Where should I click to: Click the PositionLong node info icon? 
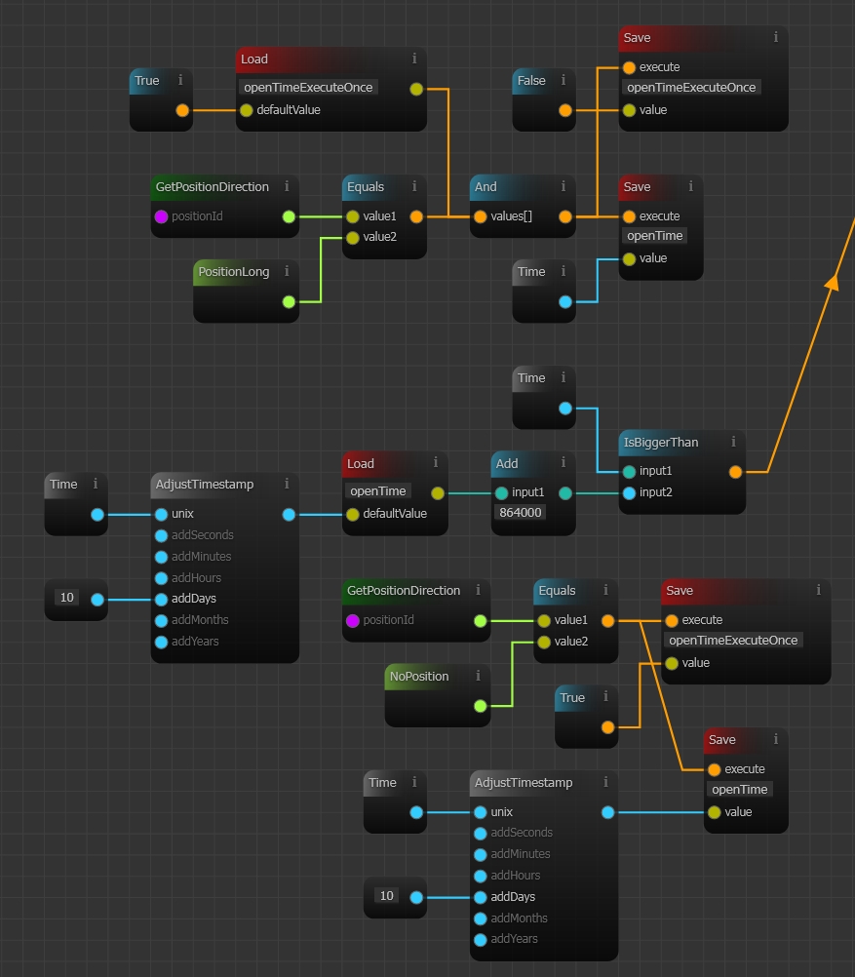[287, 272]
